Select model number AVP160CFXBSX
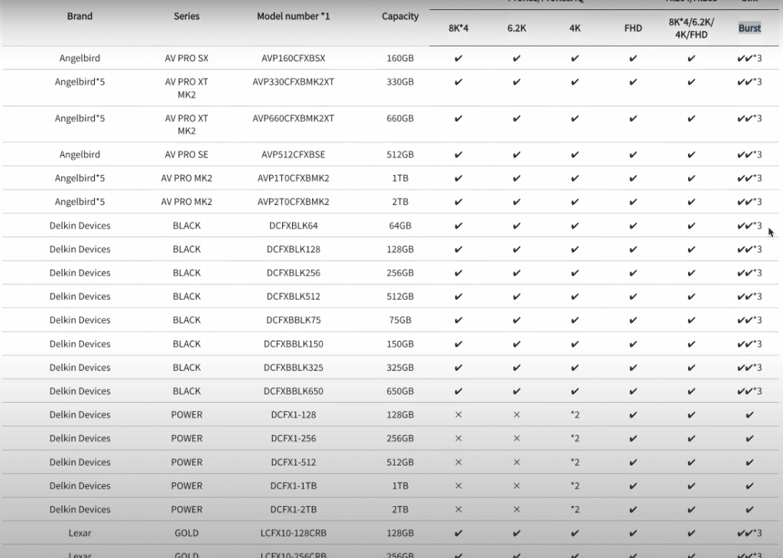Screen dimensions: 783x558 (x=294, y=58)
